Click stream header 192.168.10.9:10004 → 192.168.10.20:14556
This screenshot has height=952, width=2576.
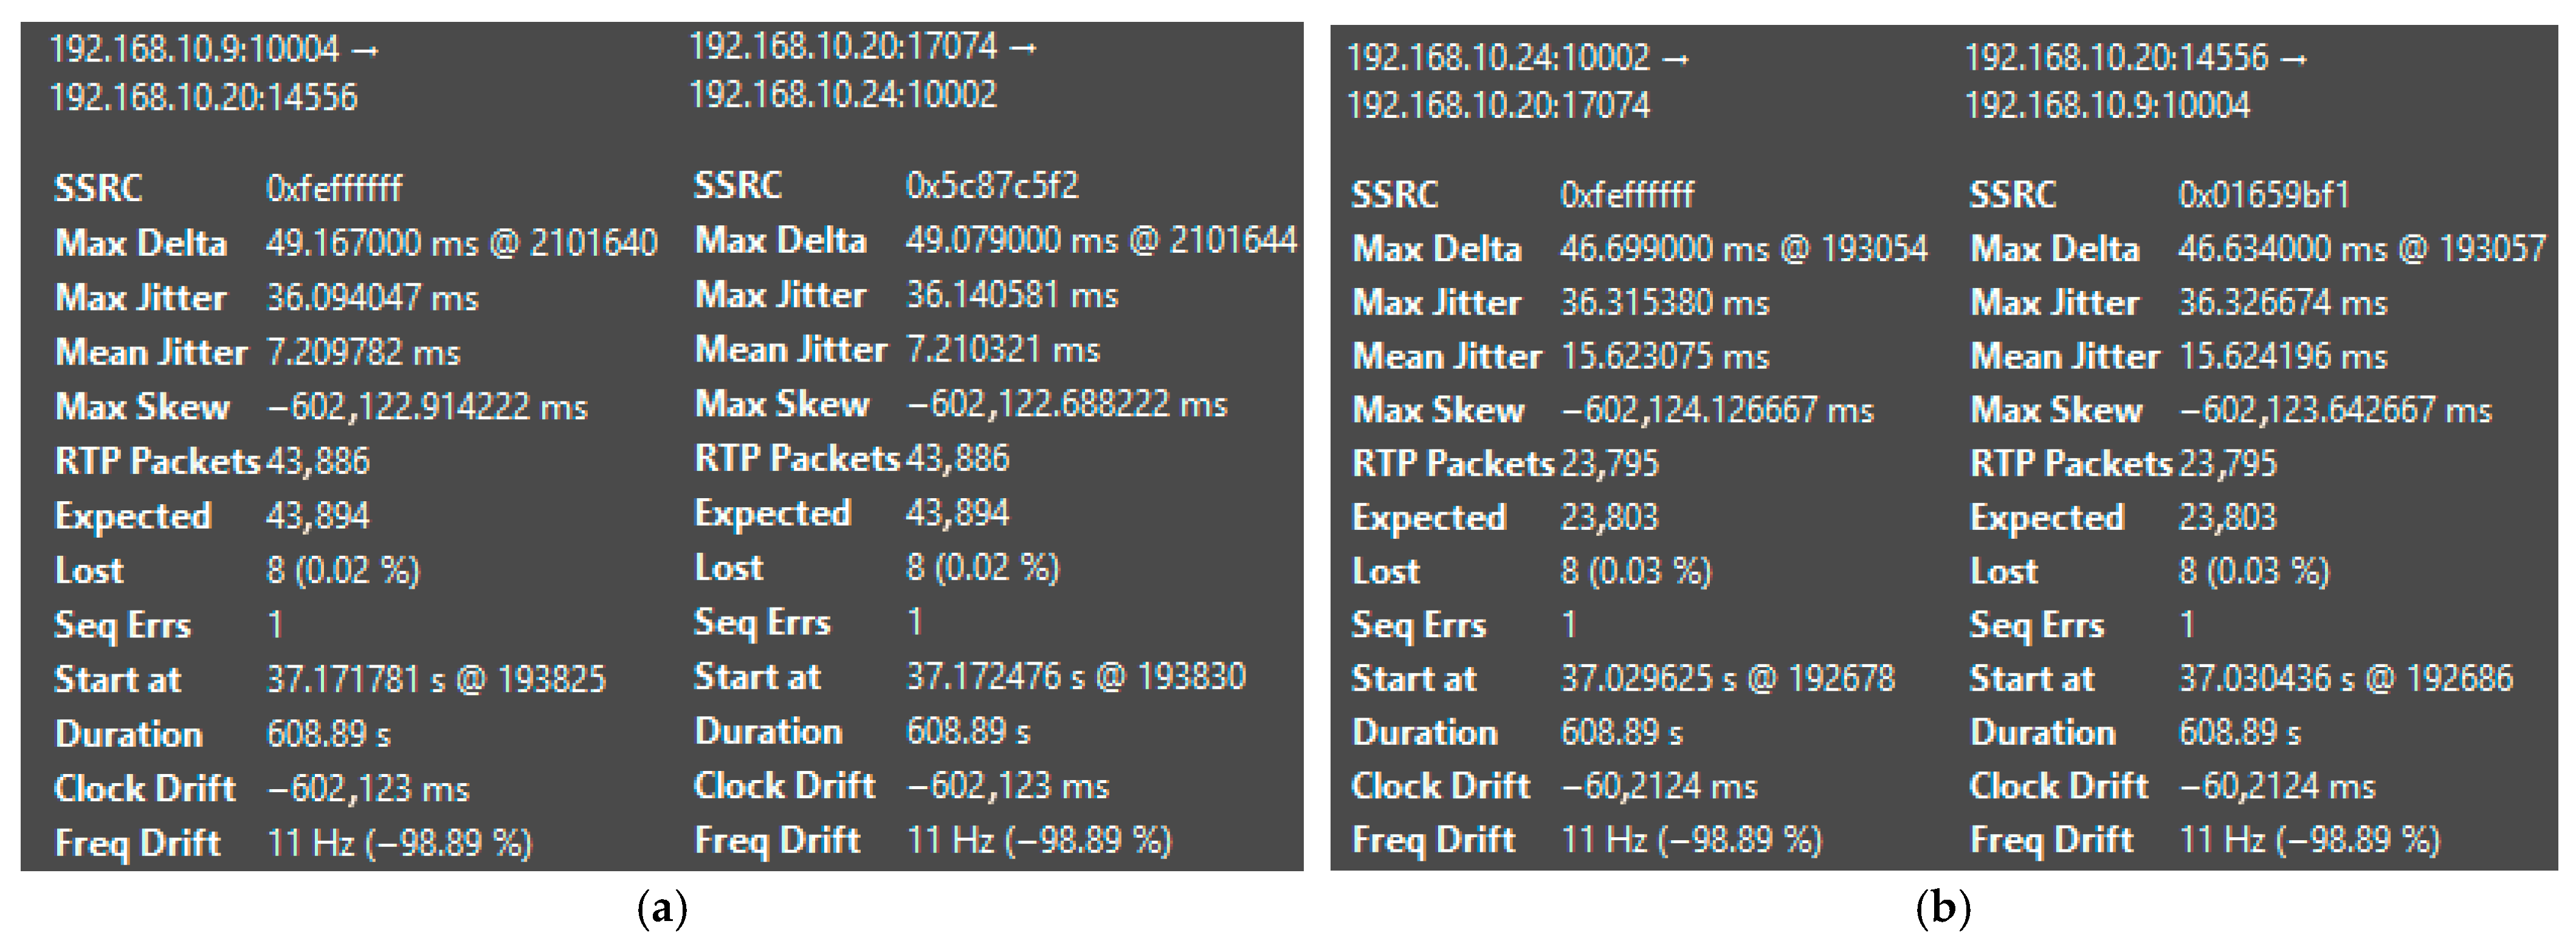click(213, 73)
